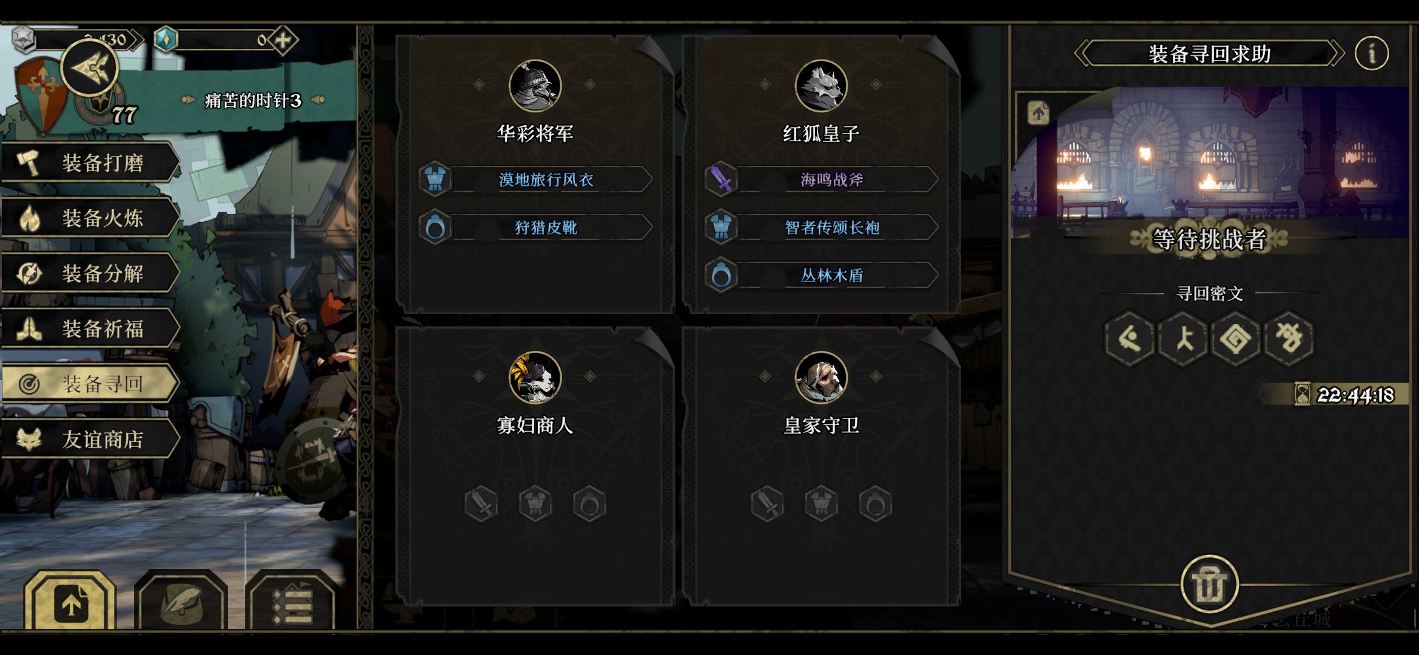The height and width of the screenshot is (655, 1419).
Task: Open the info icon beside 装备寻回求助
Action: (1372, 53)
